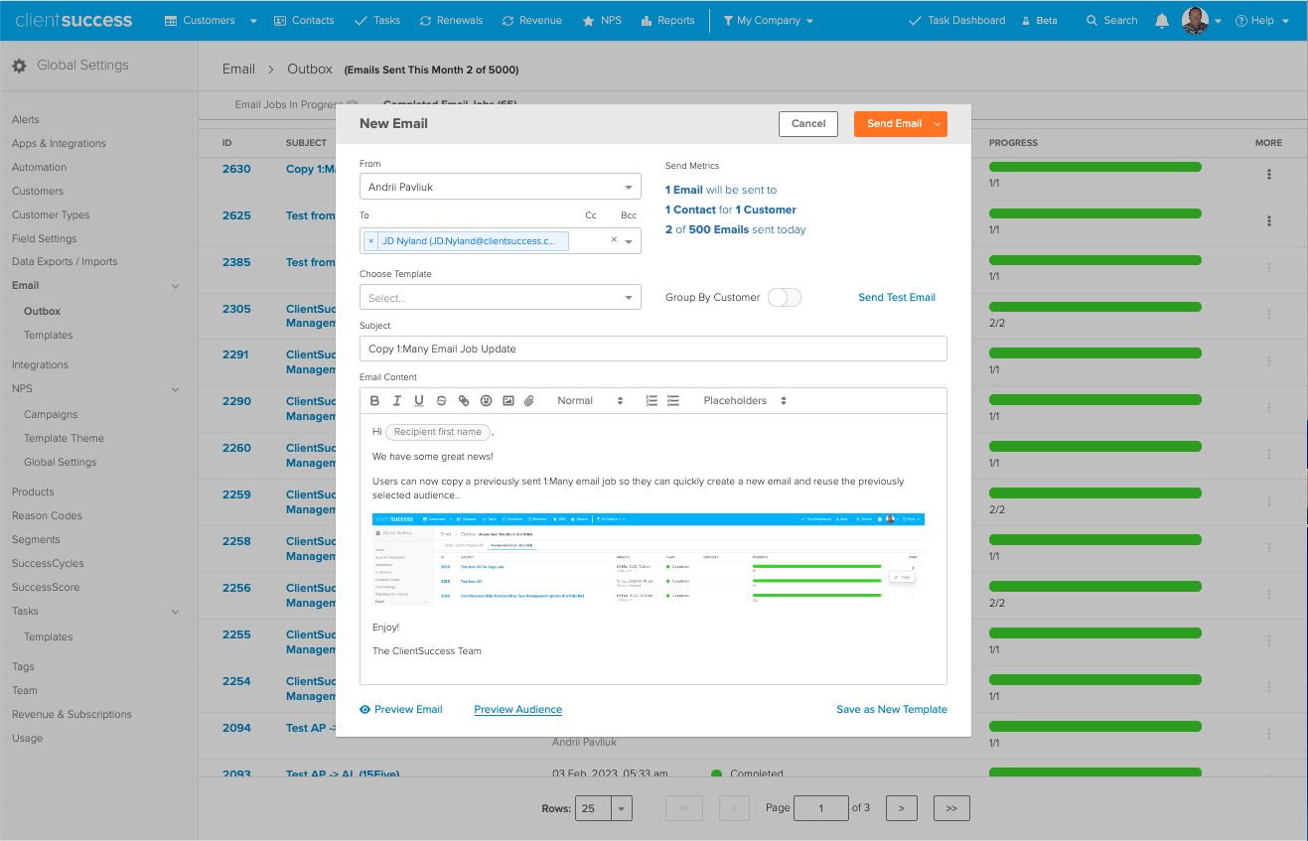Click the user avatar photo
1308x841 pixels.
[1195, 20]
